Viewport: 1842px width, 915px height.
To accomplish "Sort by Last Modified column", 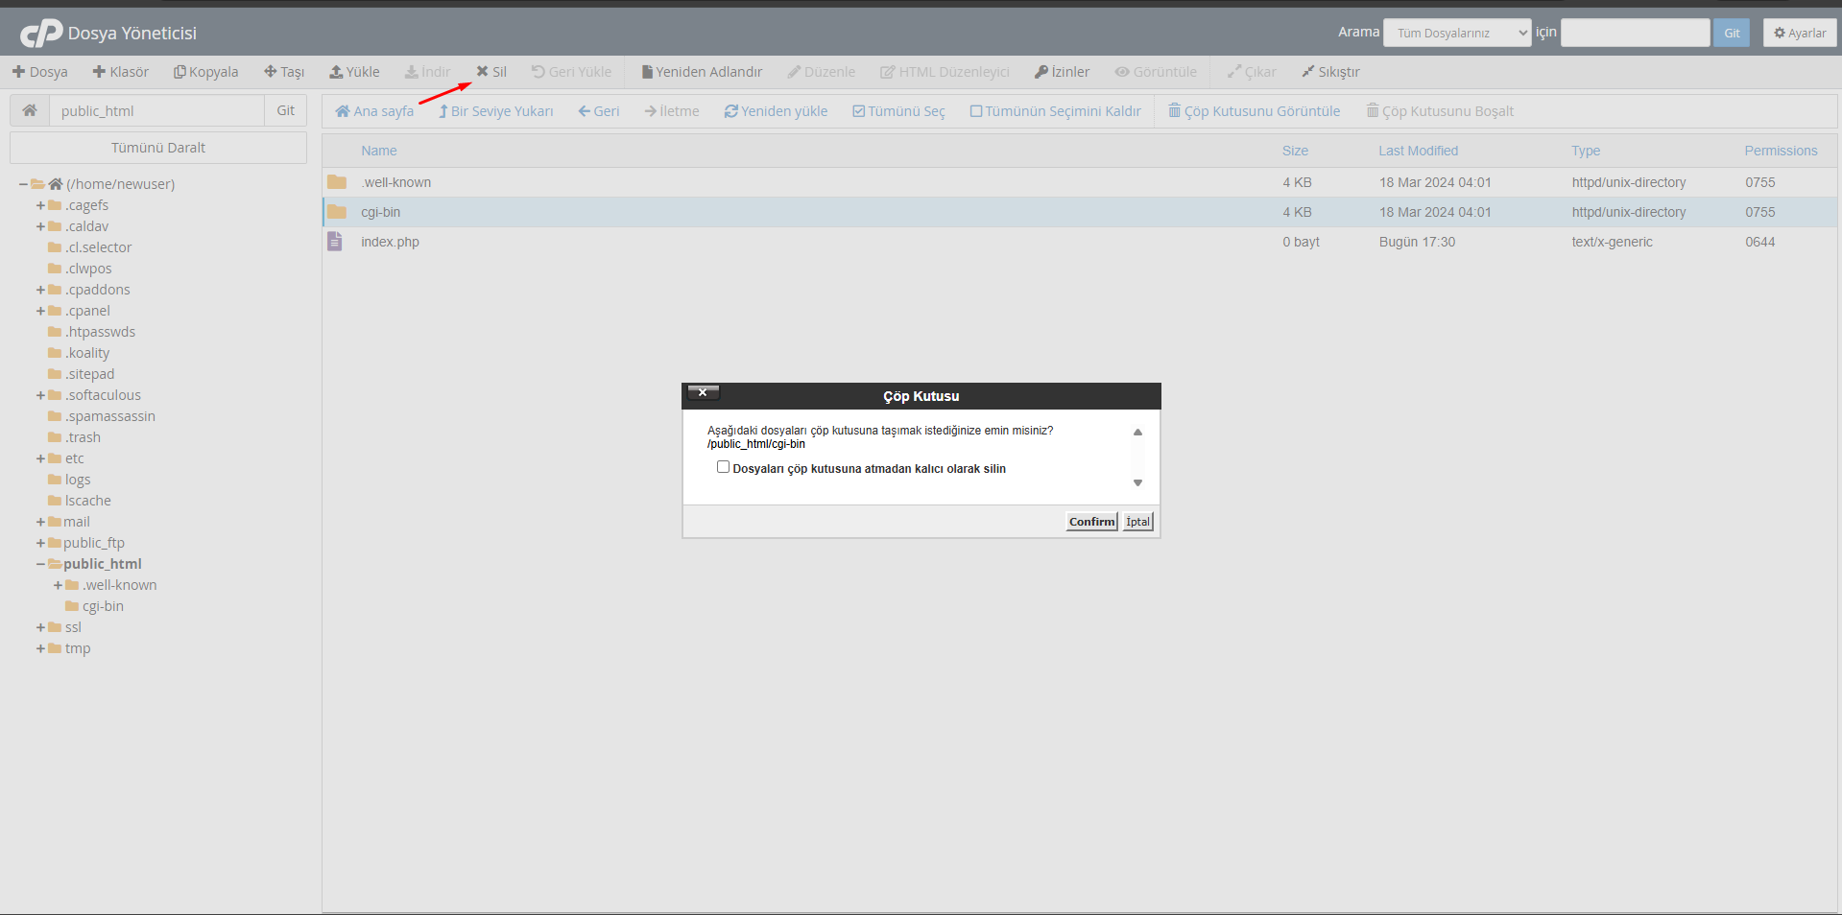I will (x=1418, y=151).
